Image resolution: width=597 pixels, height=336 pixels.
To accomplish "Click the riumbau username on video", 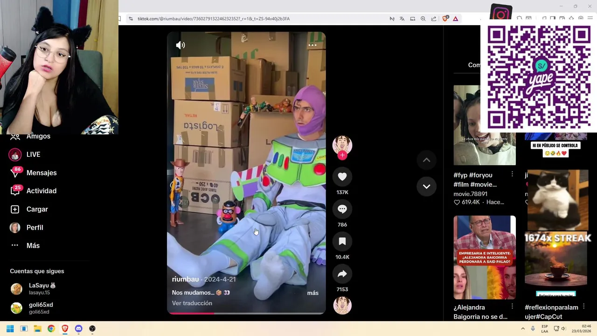I will pyautogui.click(x=185, y=279).
